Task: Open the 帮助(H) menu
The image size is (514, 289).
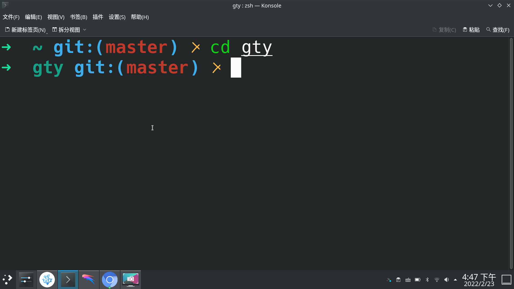Action: [x=140, y=17]
